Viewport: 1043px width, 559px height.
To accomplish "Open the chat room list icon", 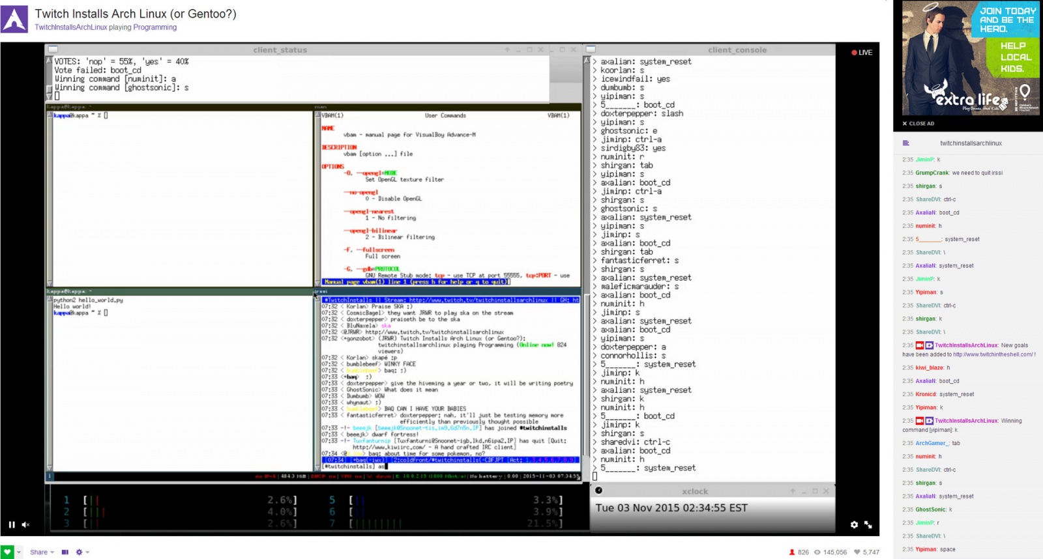I will tap(905, 143).
